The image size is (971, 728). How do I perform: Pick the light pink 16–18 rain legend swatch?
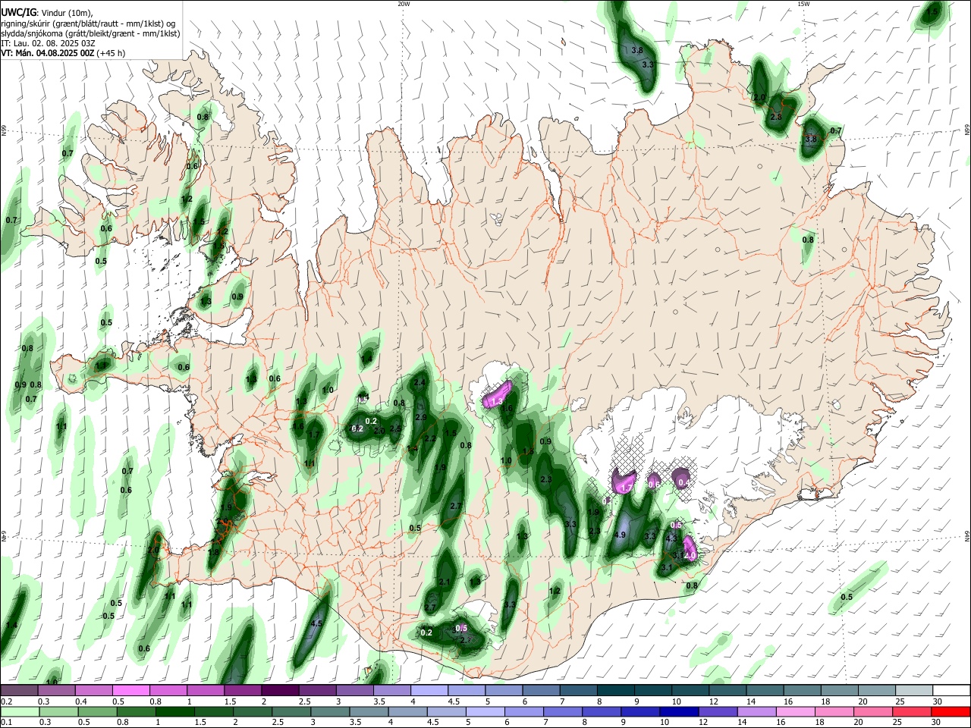point(794,712)
